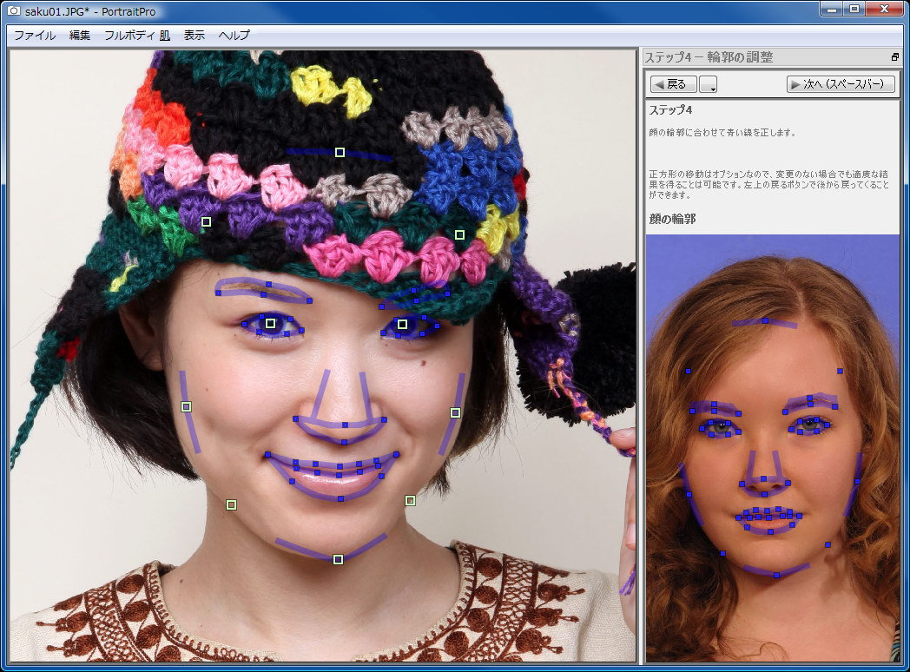Viewport: 910px width, 672px height.
Task: Select the right eyebrow outer end point
Action: (x=447, y=293)
